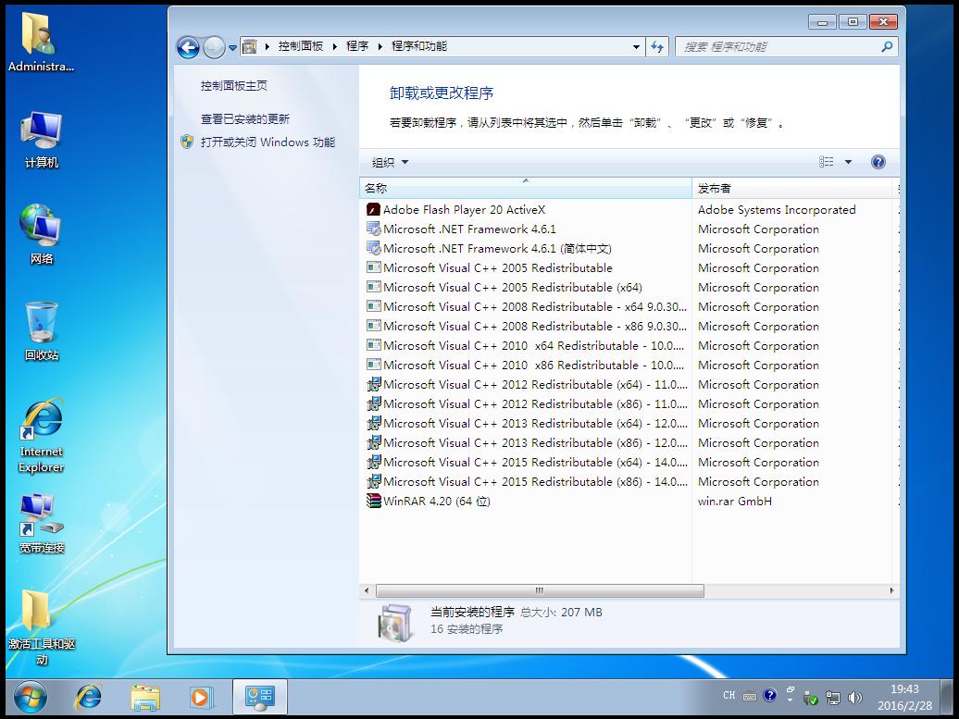Open the Windows Start button
This screenshot has width=959, height=719.
[x=30, y=697]
